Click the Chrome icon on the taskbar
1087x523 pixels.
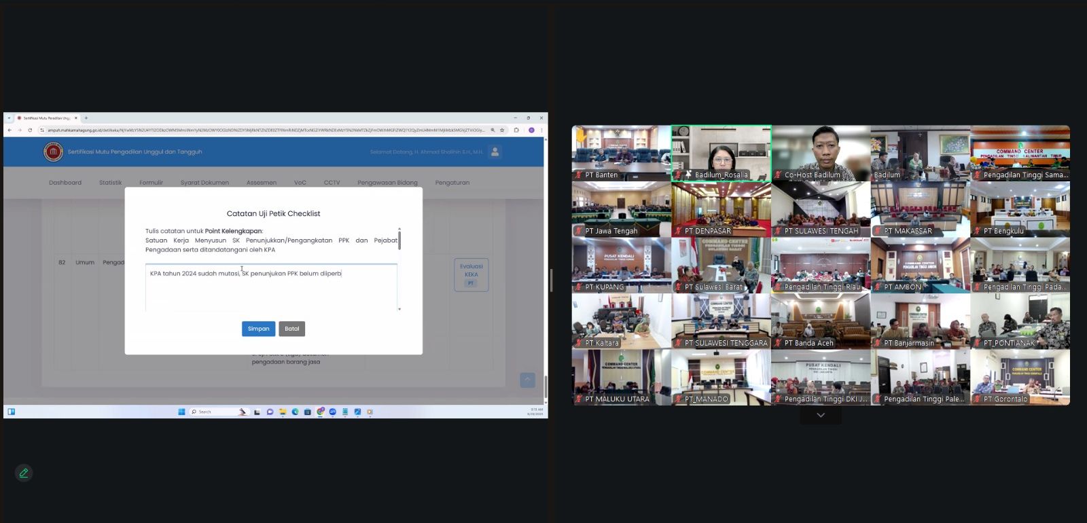pyautogui.click(x=320, y=412)
